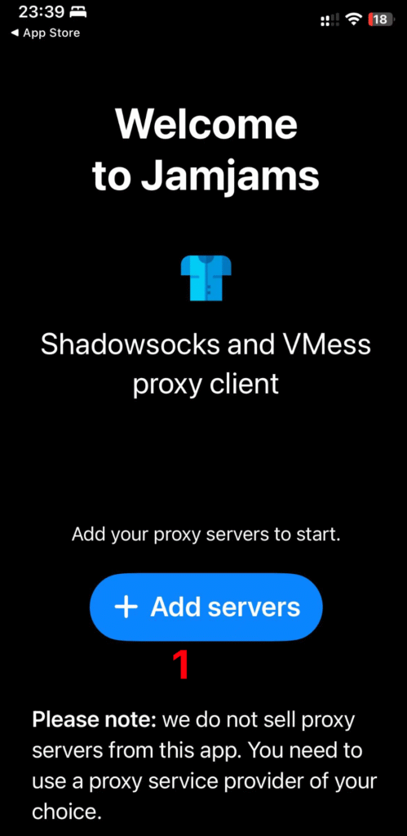The width and height of the screenshot is (407, 836).
Task: Tap the word 'Jamjams' in the title
Action: coord(230,176)
